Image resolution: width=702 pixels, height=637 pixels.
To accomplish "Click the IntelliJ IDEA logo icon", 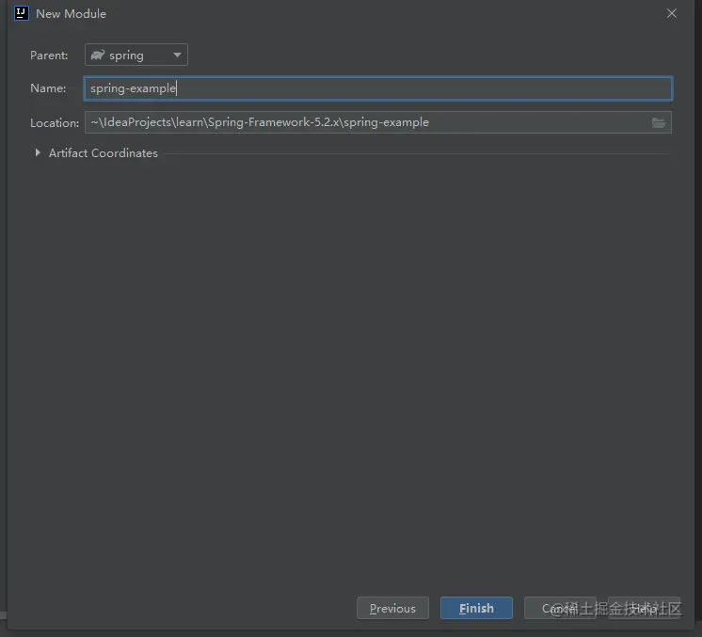I will coord(21,13).
